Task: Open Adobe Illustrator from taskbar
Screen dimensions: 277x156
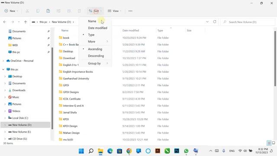Action: pos(158,151)
